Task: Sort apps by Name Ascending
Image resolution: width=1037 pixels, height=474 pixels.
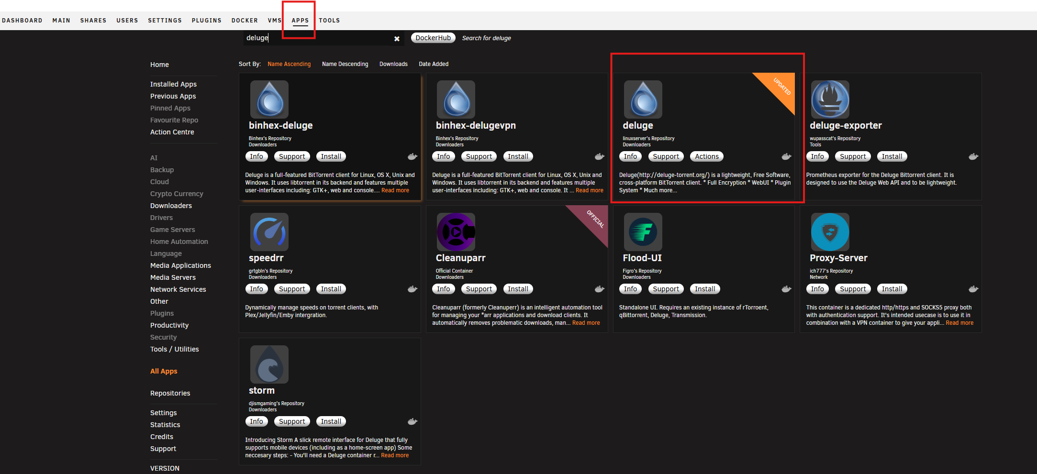Action: [289, 64]
